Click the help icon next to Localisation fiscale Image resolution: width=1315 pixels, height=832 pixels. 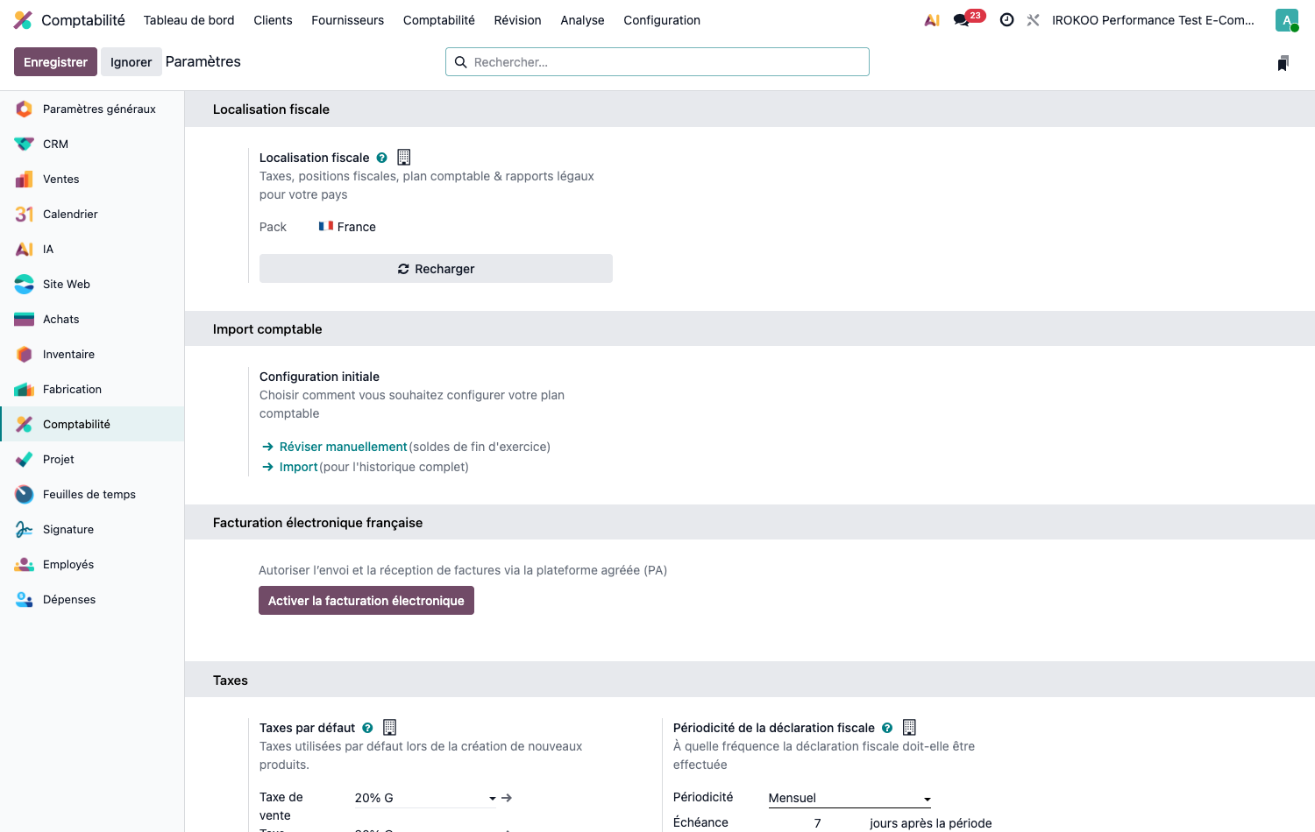[382, 158]
